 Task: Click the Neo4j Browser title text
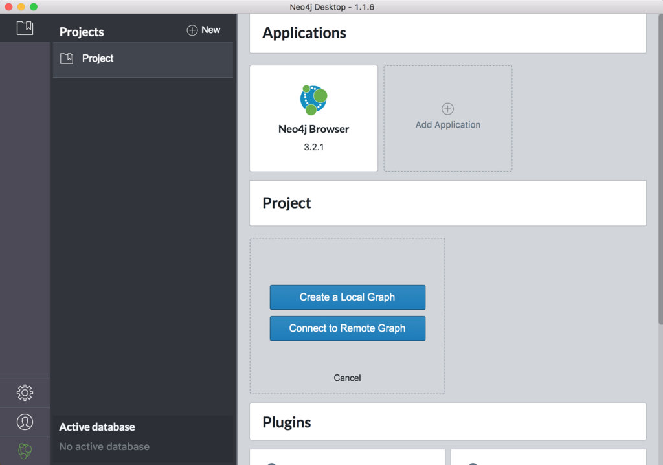pos(314,129)
